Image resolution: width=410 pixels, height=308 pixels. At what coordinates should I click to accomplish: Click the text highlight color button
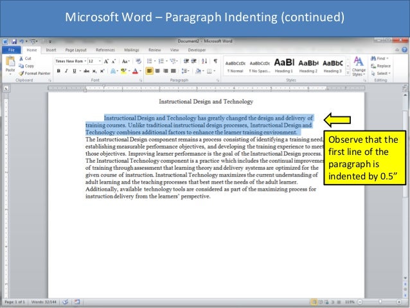123,71
